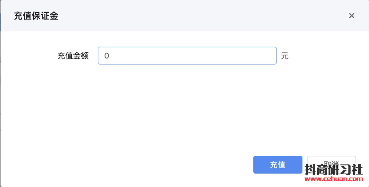Click the 0 value in the amount box
Image resolution: width=369 pixels, height=187 pixels.
(107, 56)
